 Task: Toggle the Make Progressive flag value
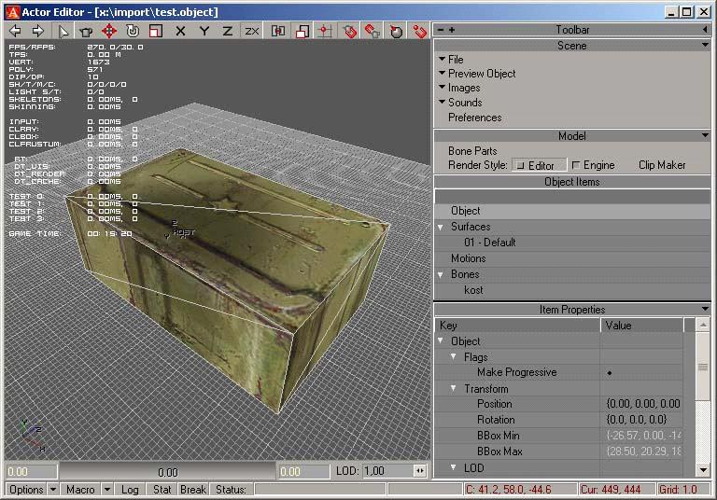(x=610, y=372)
